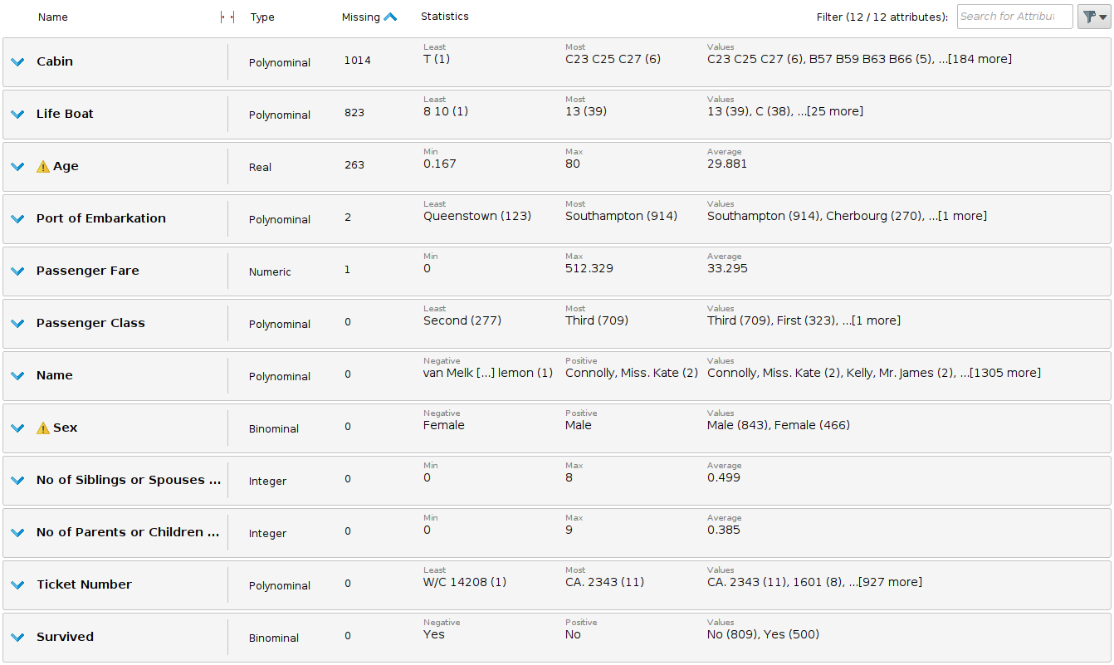Click the Statistics column header

click(444, 17)
